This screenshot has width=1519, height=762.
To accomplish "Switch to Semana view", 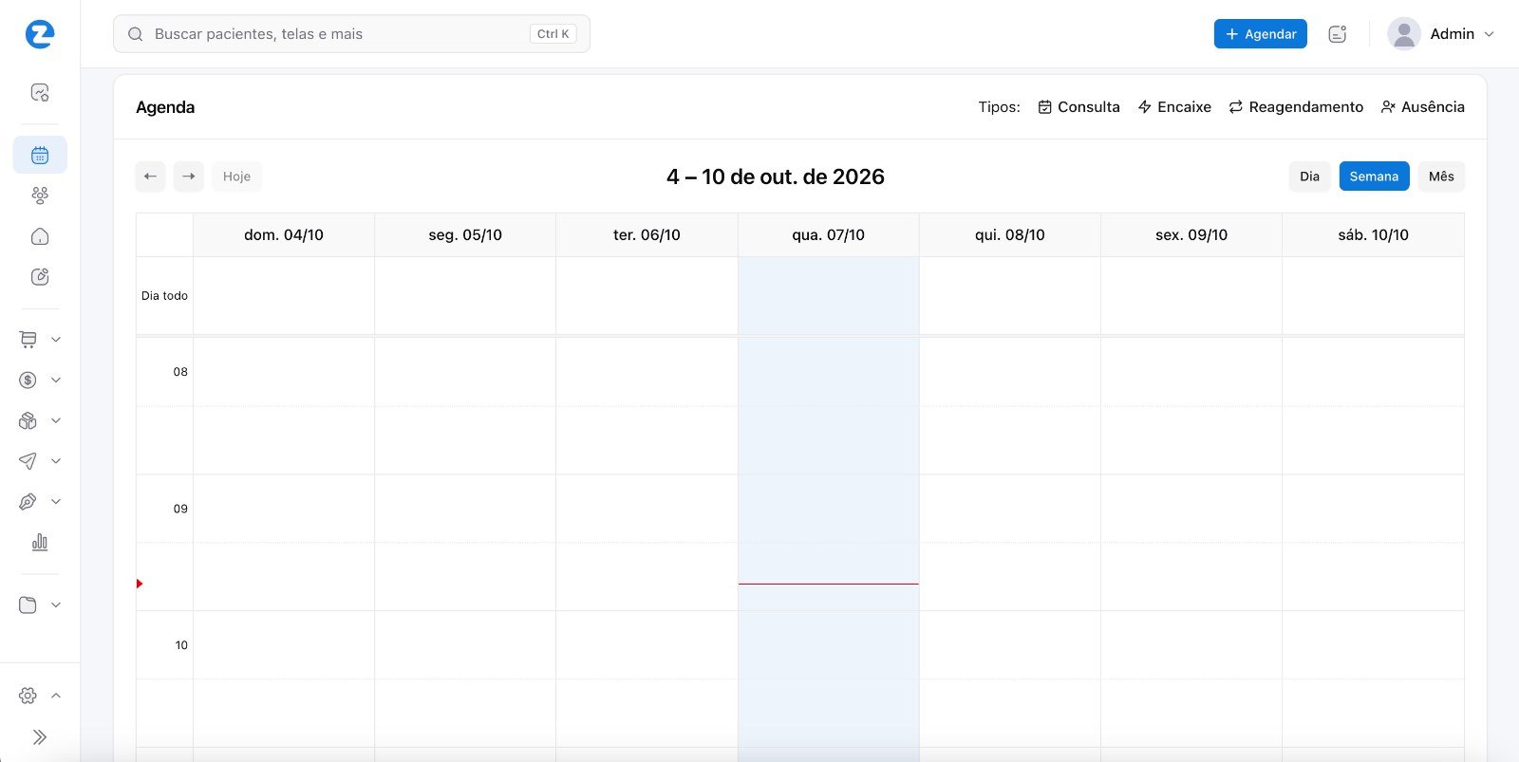I will tap(1374, 177).
